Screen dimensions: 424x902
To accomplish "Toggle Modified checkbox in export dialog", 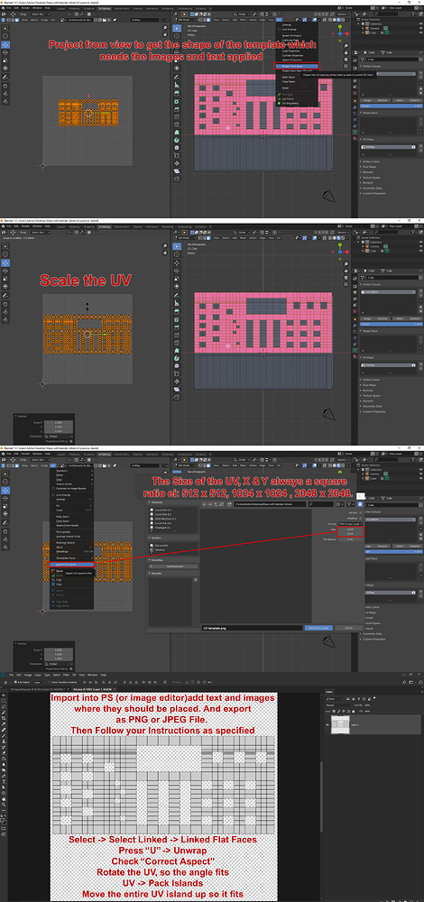I will 361,518.
